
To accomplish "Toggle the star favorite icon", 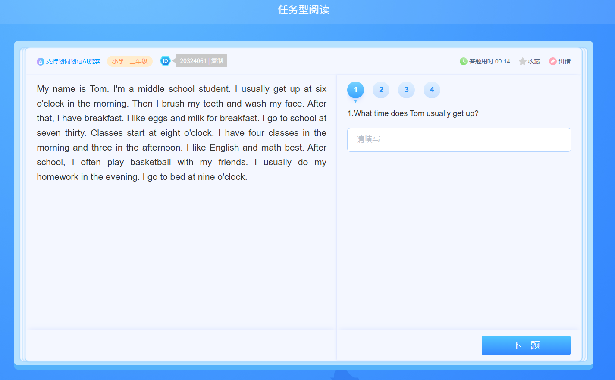I will [x=522, y=61].
